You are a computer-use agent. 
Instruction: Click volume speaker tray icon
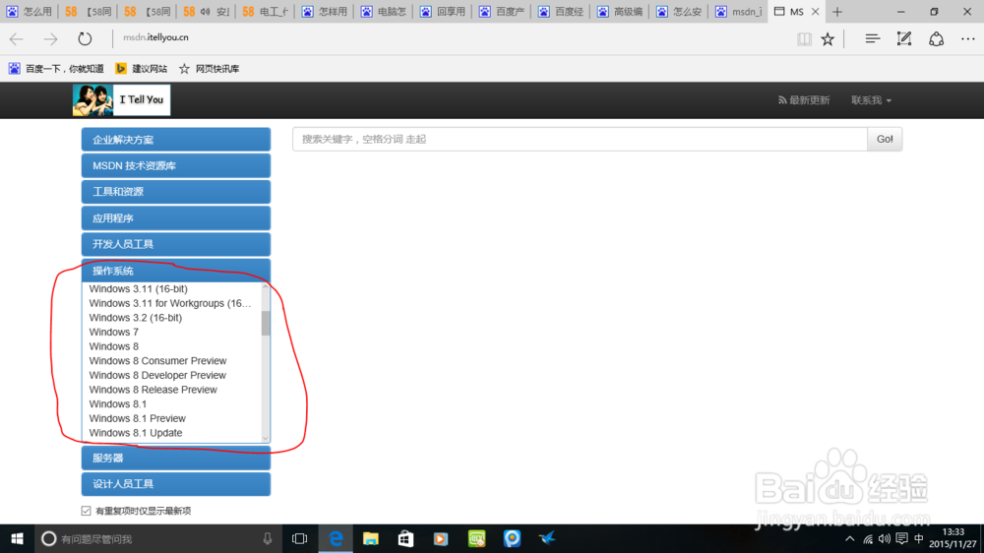click(885, 538)
